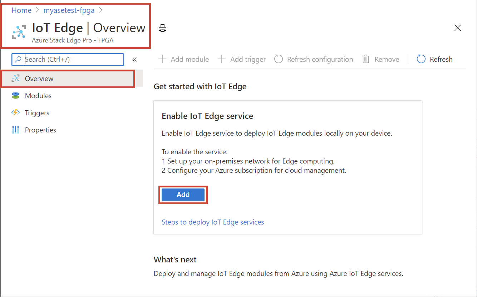Screen dimensions: 477x297
Task: Open Steps to deploy IoT Edge services link
Action: coord(213,222)
